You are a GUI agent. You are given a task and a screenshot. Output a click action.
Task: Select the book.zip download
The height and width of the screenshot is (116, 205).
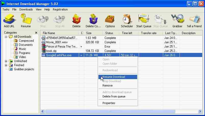(121, 51)
